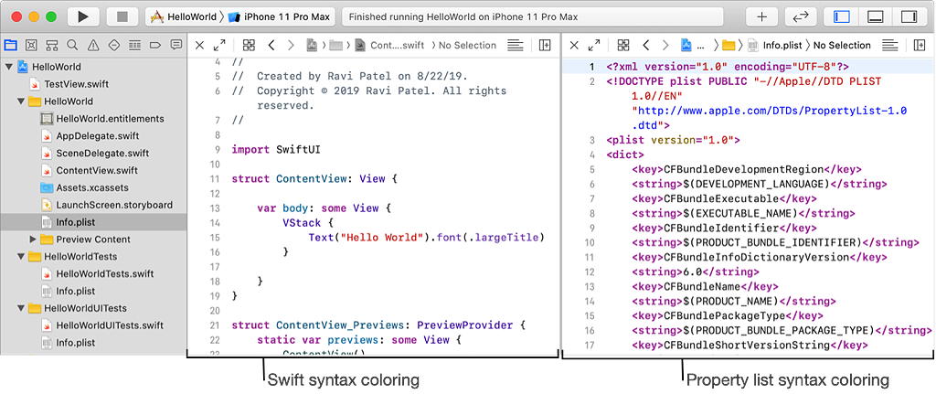The height and width of the screenshot is (394, 936).
Task: Show the Symbol navigator tab
Action: pos(52,45)
